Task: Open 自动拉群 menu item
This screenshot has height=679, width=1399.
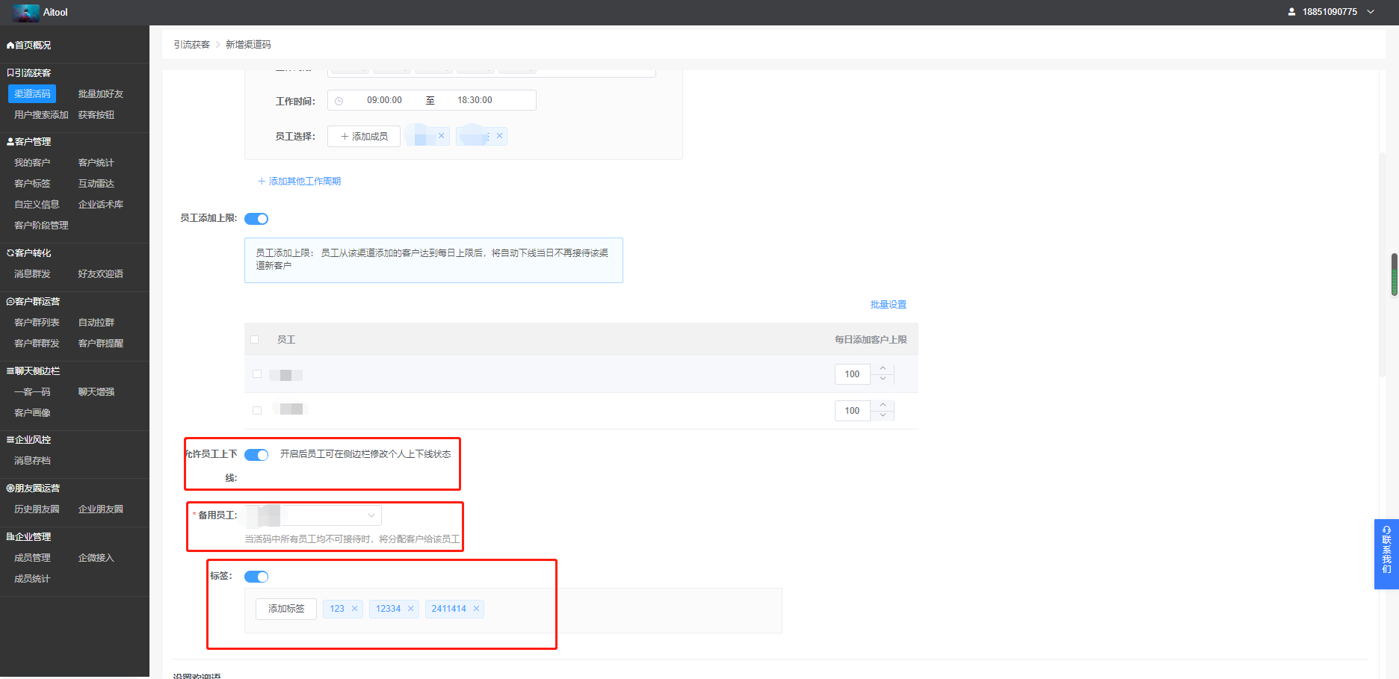Action: click(96, 323)
